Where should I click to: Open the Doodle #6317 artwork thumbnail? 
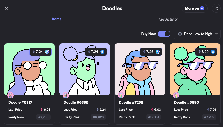click(29, 69)
